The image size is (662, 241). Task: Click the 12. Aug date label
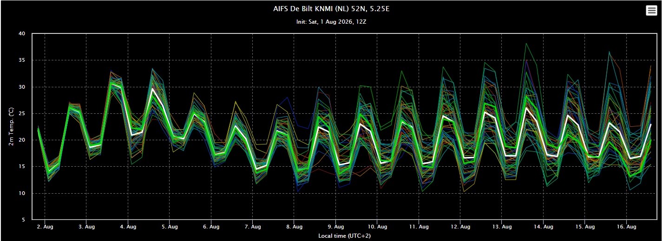[460, 227]
